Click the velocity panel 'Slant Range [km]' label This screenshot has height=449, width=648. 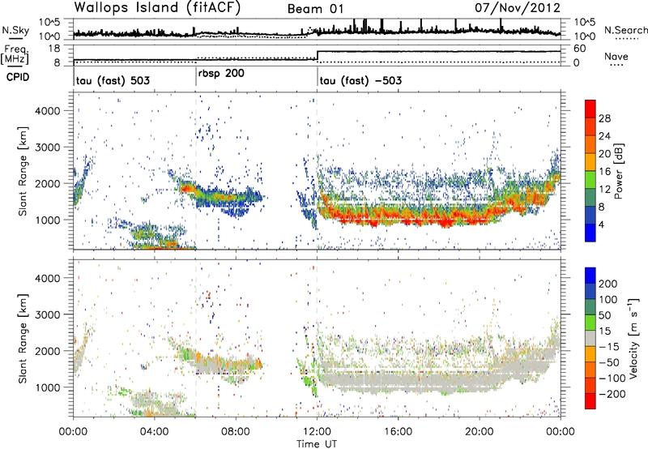(23, 338)
